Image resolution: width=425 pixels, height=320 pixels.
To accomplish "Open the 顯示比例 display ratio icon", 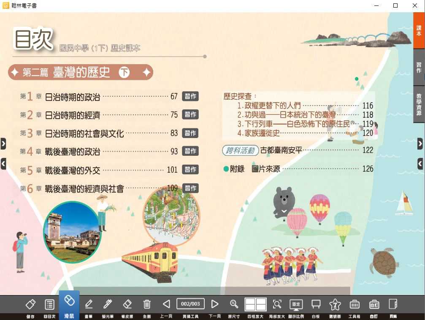I will pos(296,304).
